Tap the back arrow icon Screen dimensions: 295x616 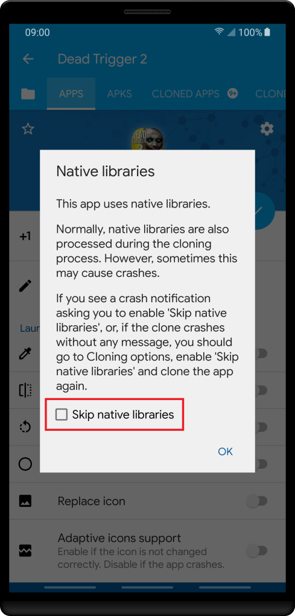pos(28,59)
